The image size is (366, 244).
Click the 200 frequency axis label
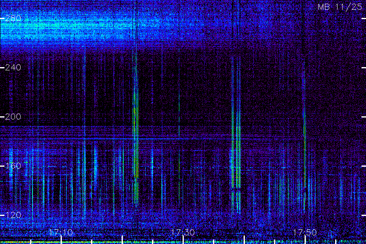pyautogui.click(x=13, y=117)
